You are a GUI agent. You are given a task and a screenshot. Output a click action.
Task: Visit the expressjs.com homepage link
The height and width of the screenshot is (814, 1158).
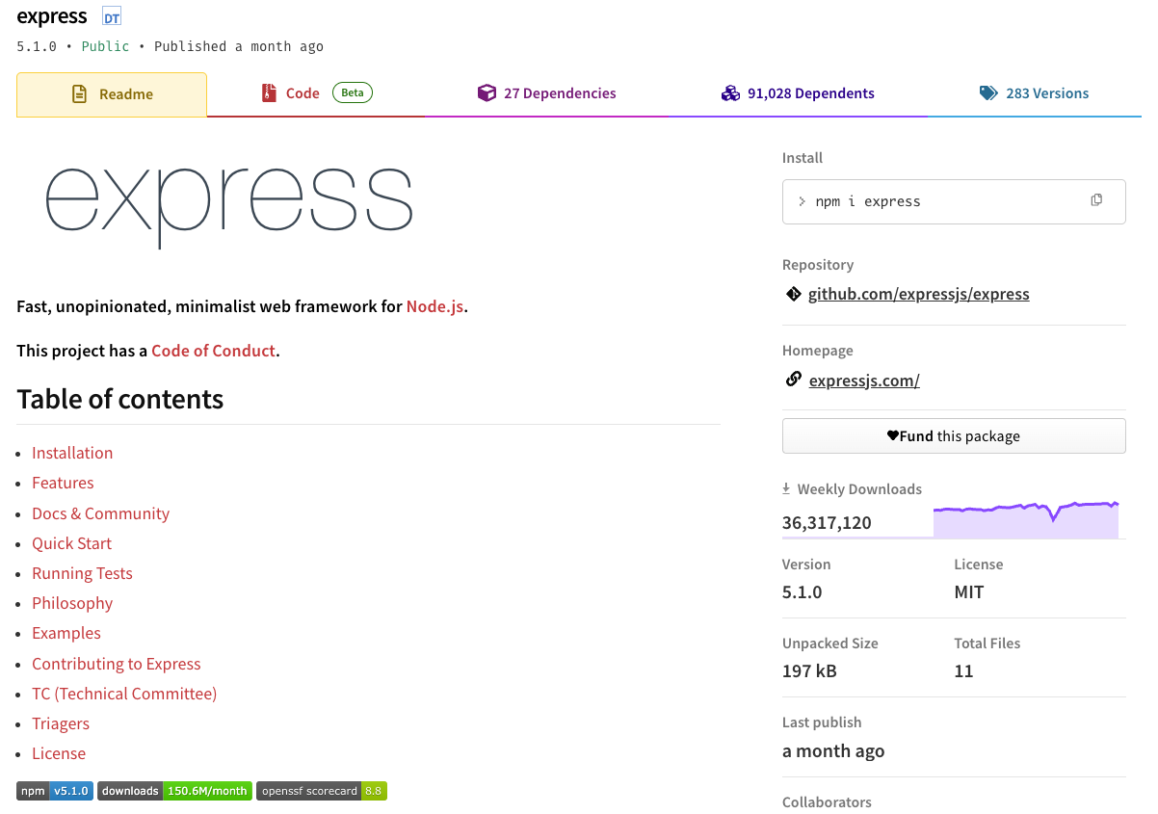(864, 381)
